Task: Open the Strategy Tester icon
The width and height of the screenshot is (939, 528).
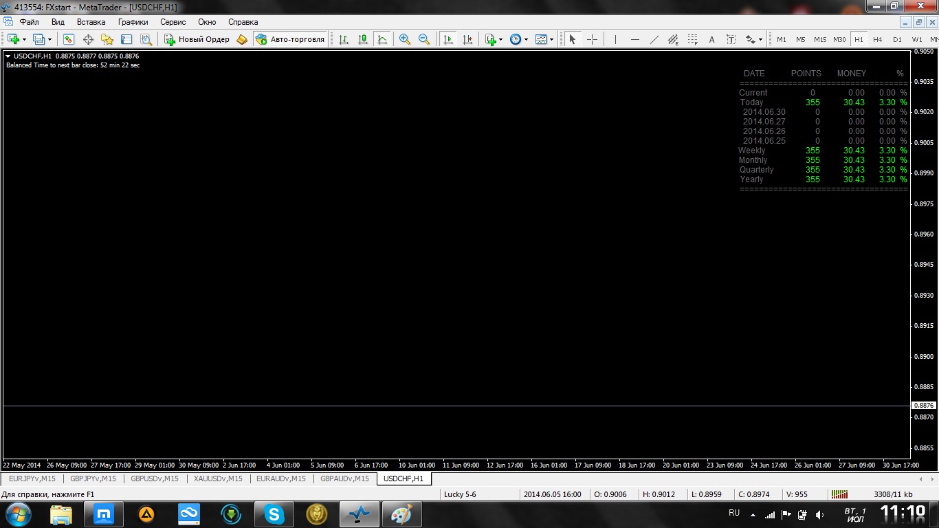Action: point(146,39)
